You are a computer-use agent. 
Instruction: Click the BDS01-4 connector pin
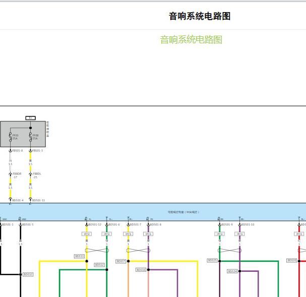pos(10,200)
